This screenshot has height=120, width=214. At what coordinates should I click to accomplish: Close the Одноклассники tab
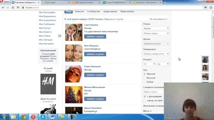(x=100, y=2)
